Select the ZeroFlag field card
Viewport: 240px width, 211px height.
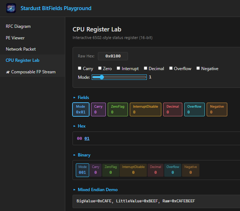(118, 109)
